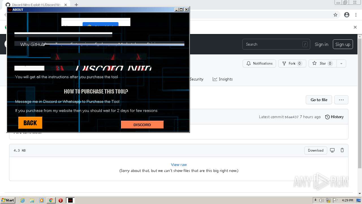The image size is (362, 204).
Task: Click the Go to file button
Action: point(319,100)
